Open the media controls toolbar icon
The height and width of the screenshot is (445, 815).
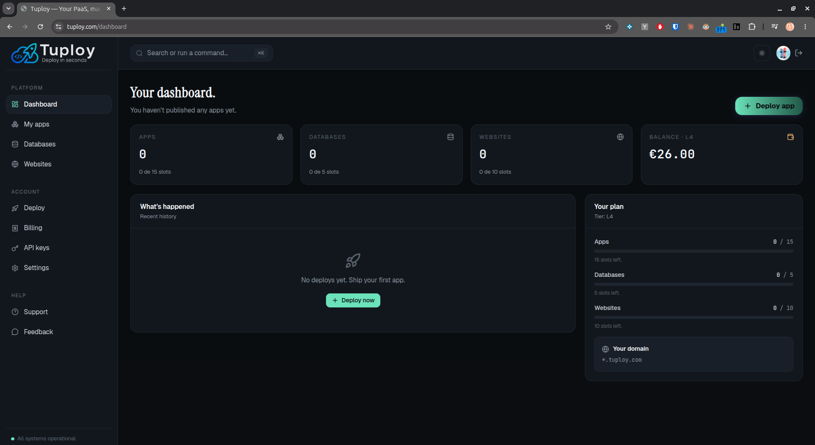[775, 27]
